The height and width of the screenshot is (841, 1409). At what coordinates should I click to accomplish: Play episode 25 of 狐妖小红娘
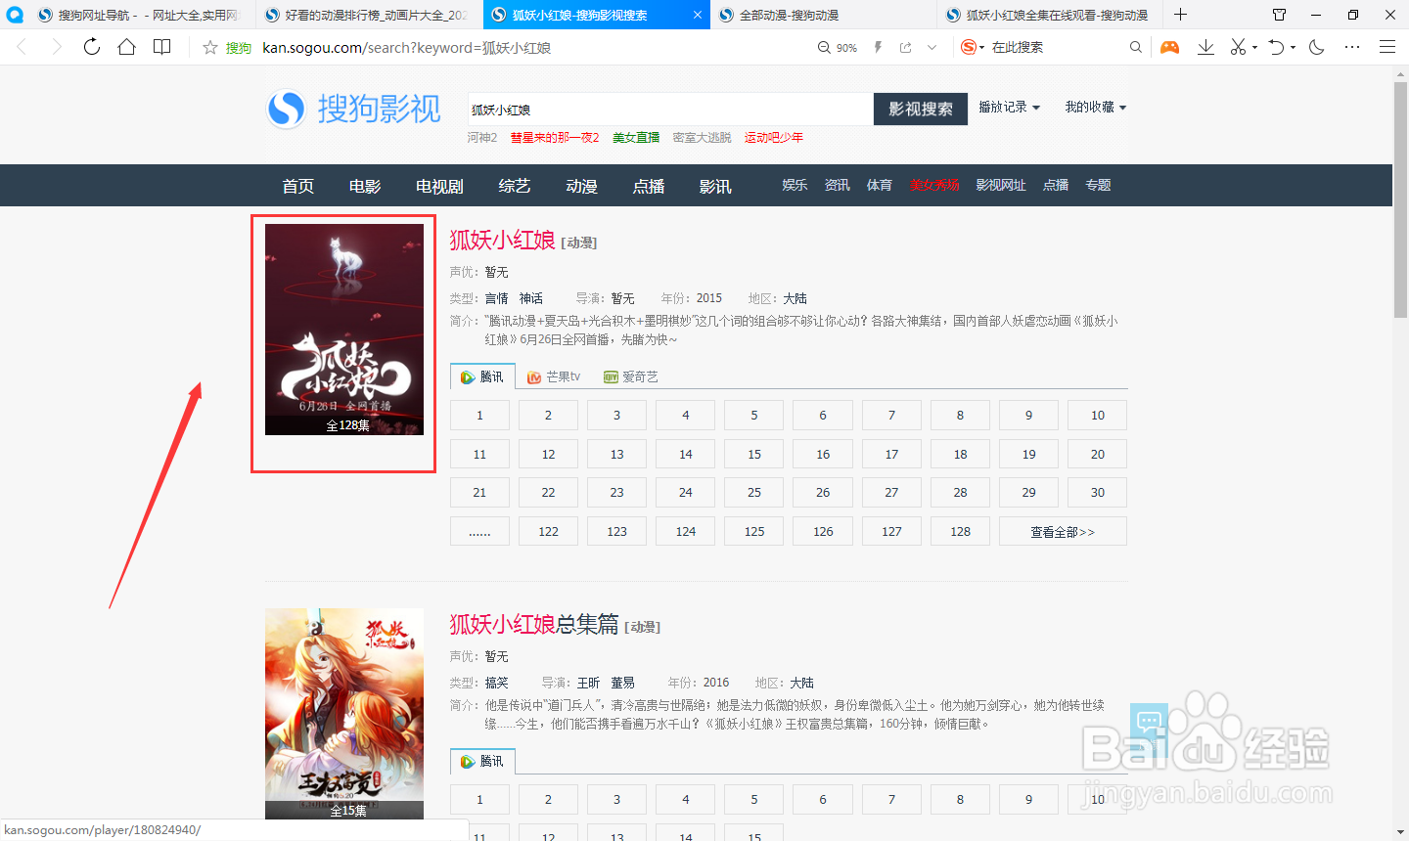(x=754, y=493)
